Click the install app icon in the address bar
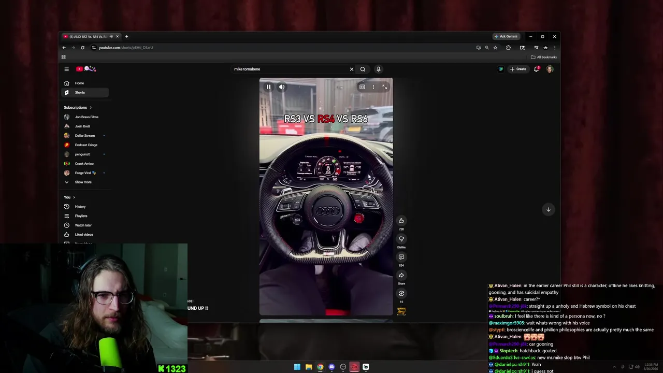This screenshot has width=663, height=373. (x=479, y=48)
